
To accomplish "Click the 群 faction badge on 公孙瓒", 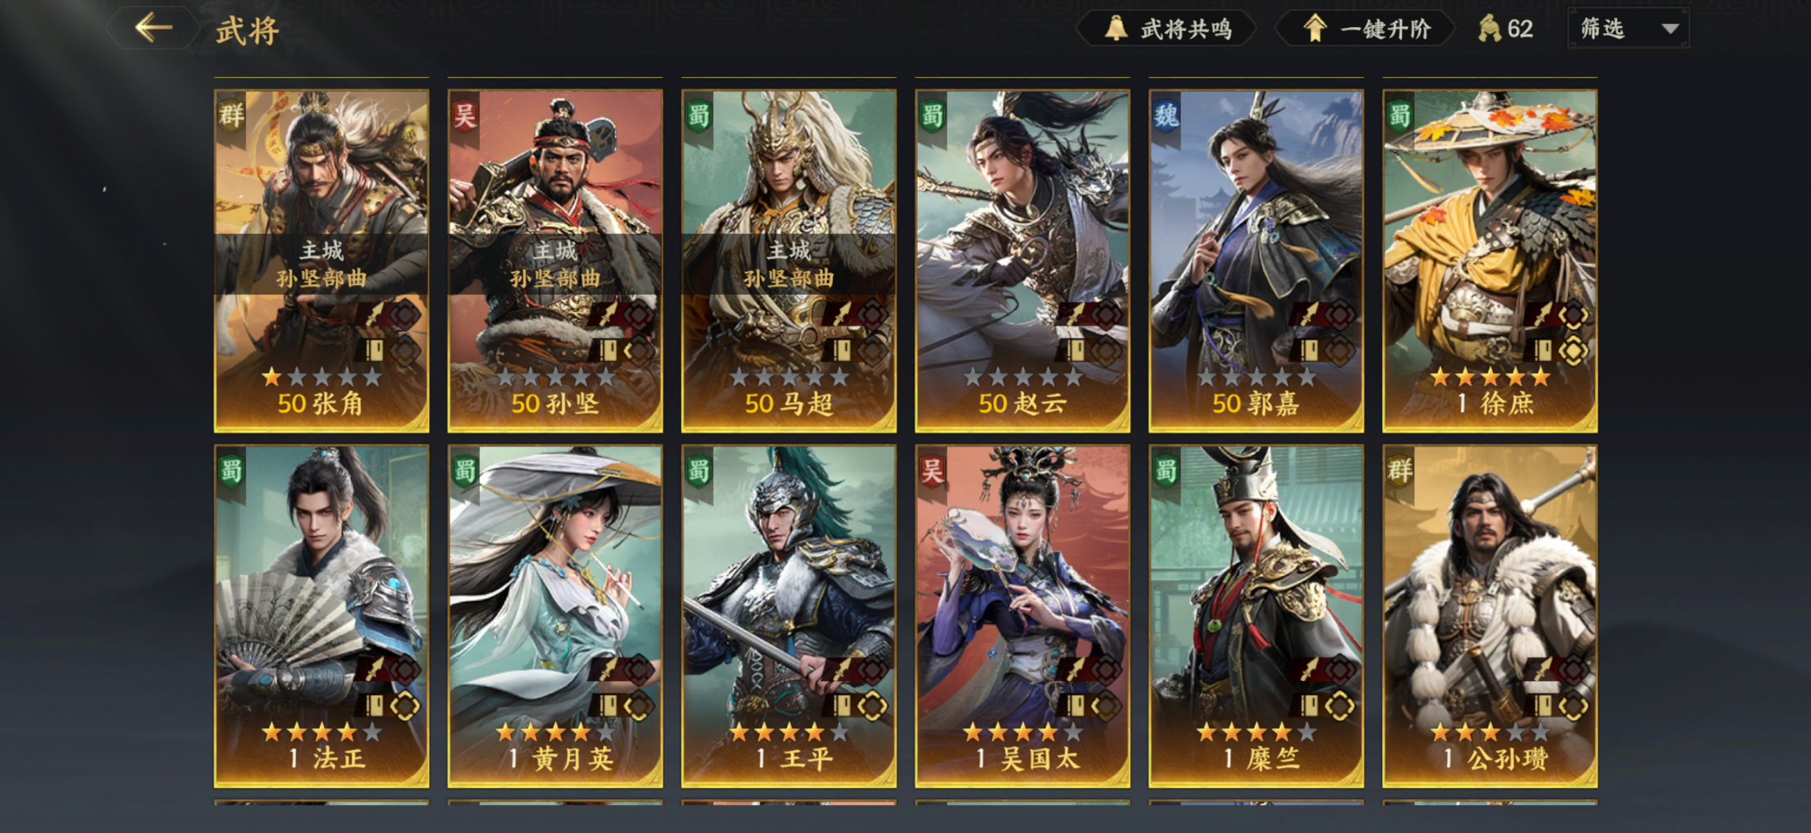I will [x=1400, y=470].
